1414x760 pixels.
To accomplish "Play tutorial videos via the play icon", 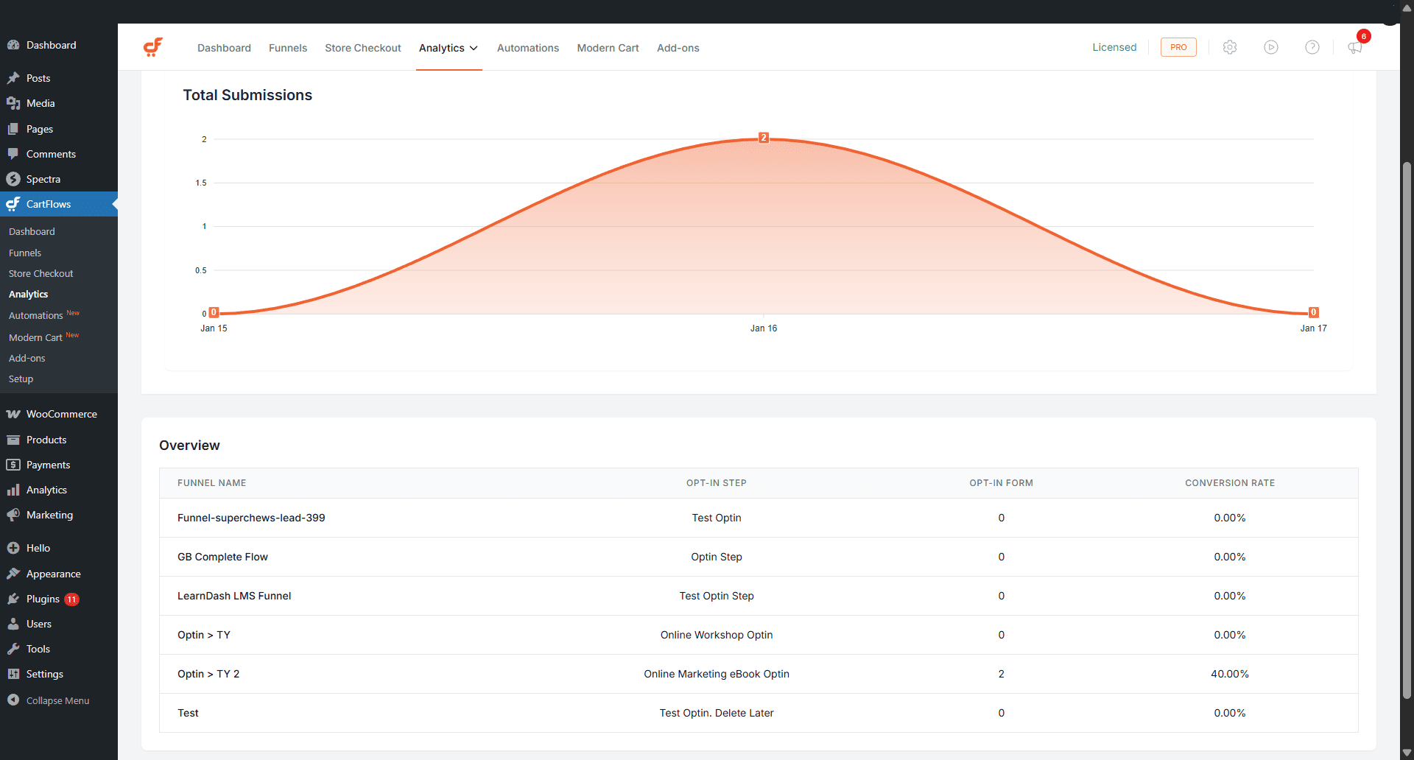I will click(1271, 47).
